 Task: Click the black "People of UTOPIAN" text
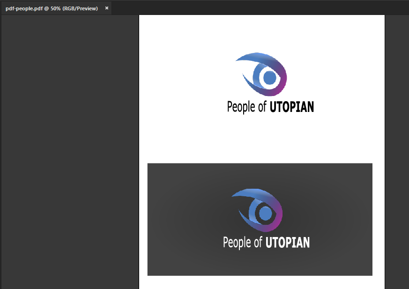[270, 107]
